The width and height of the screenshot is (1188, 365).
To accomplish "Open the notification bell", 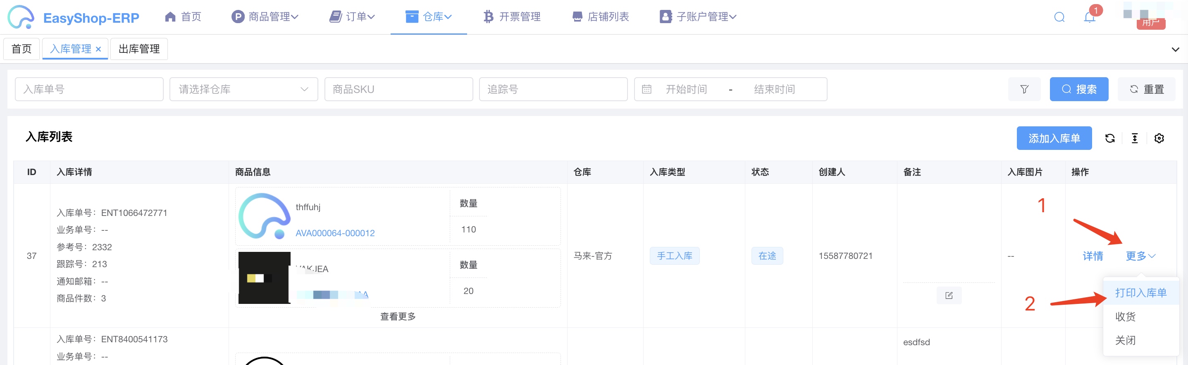I will tap(1089, 17).
